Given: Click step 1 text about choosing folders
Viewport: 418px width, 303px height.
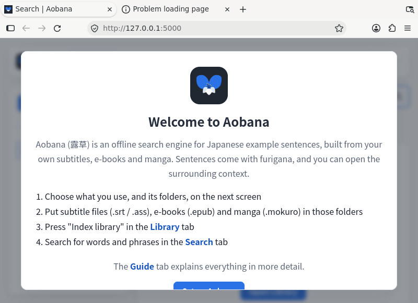Looking at the screenshot, I should point(153,197).
